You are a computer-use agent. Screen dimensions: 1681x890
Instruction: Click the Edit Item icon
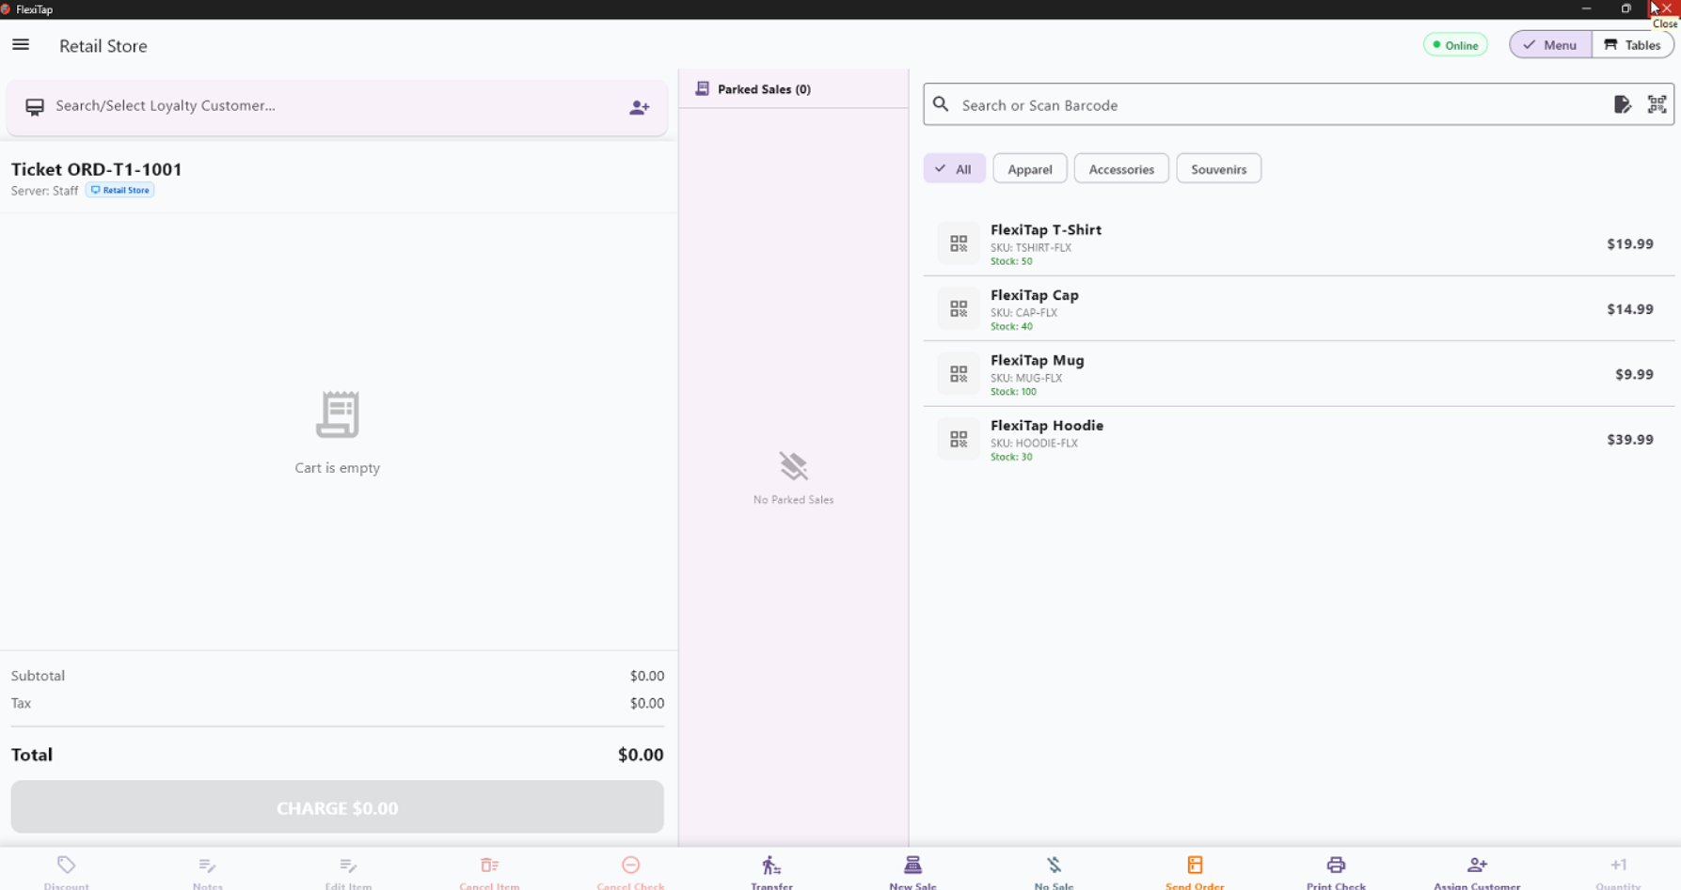[348, 865]
